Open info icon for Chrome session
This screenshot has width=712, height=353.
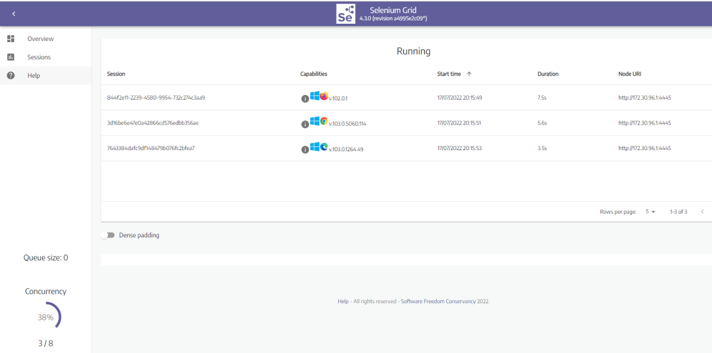coord(305,124)
